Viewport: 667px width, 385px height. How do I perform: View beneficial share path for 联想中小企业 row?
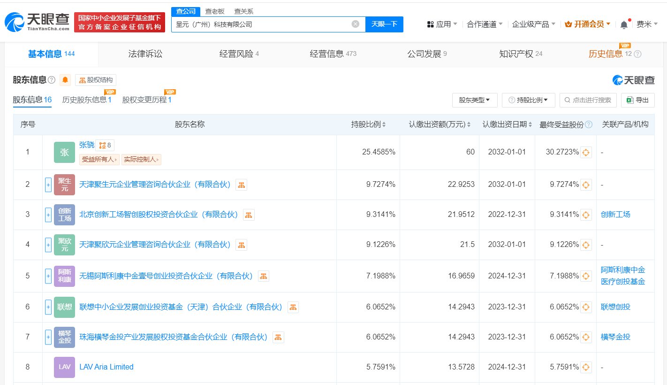coord(586,307)
